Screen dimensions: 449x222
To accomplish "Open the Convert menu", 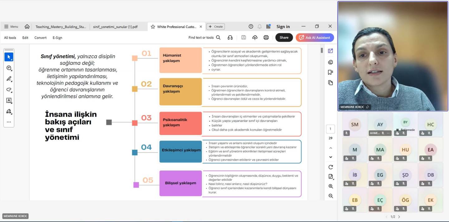I will (x=40, y=38).
